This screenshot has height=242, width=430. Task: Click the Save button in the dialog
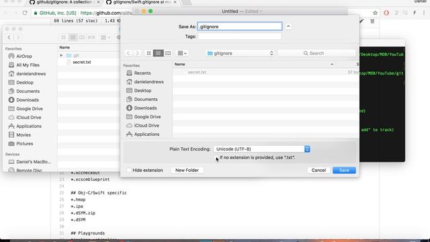(344, 170)
